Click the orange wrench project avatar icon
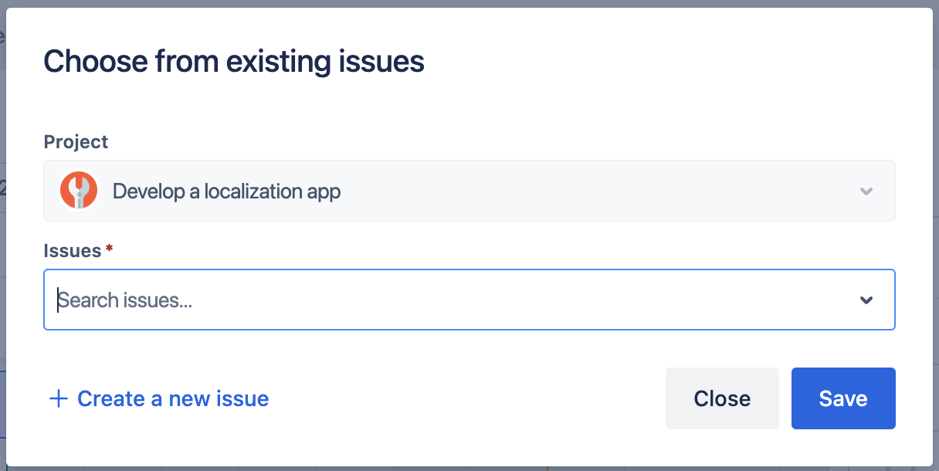 point(78,191)
